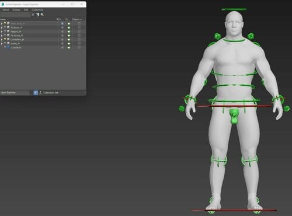The height and width of the screenshot is (216, 292).
Task: Select the Mesh_Body_H layer name
Action: (18, 23)
